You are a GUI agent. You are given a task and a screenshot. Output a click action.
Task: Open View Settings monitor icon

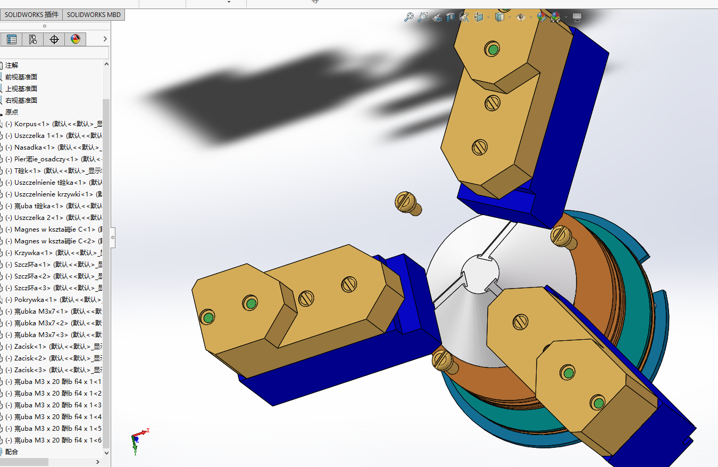(577, 18)
